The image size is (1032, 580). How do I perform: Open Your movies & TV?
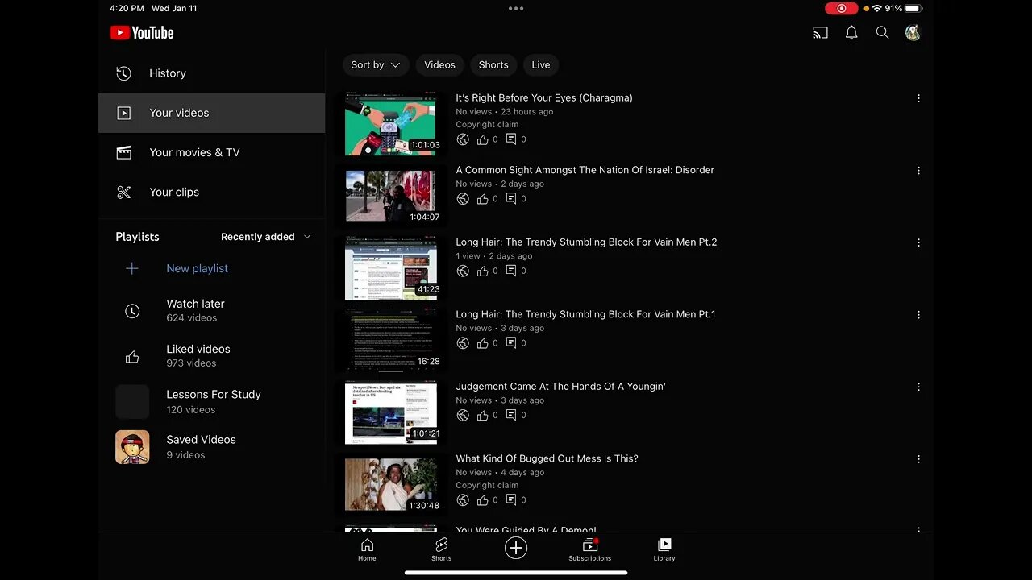pos(211,152)
